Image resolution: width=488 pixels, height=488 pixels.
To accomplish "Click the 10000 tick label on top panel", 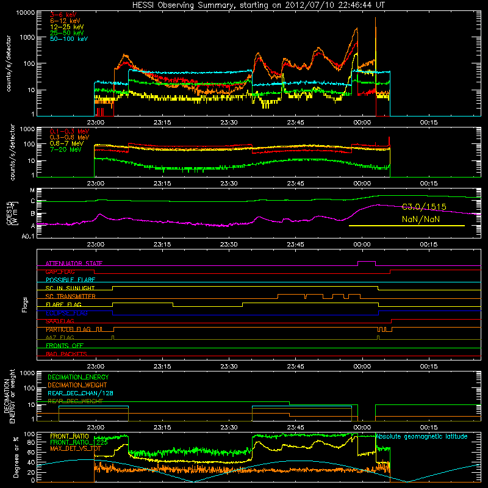I will click(26, 13).
